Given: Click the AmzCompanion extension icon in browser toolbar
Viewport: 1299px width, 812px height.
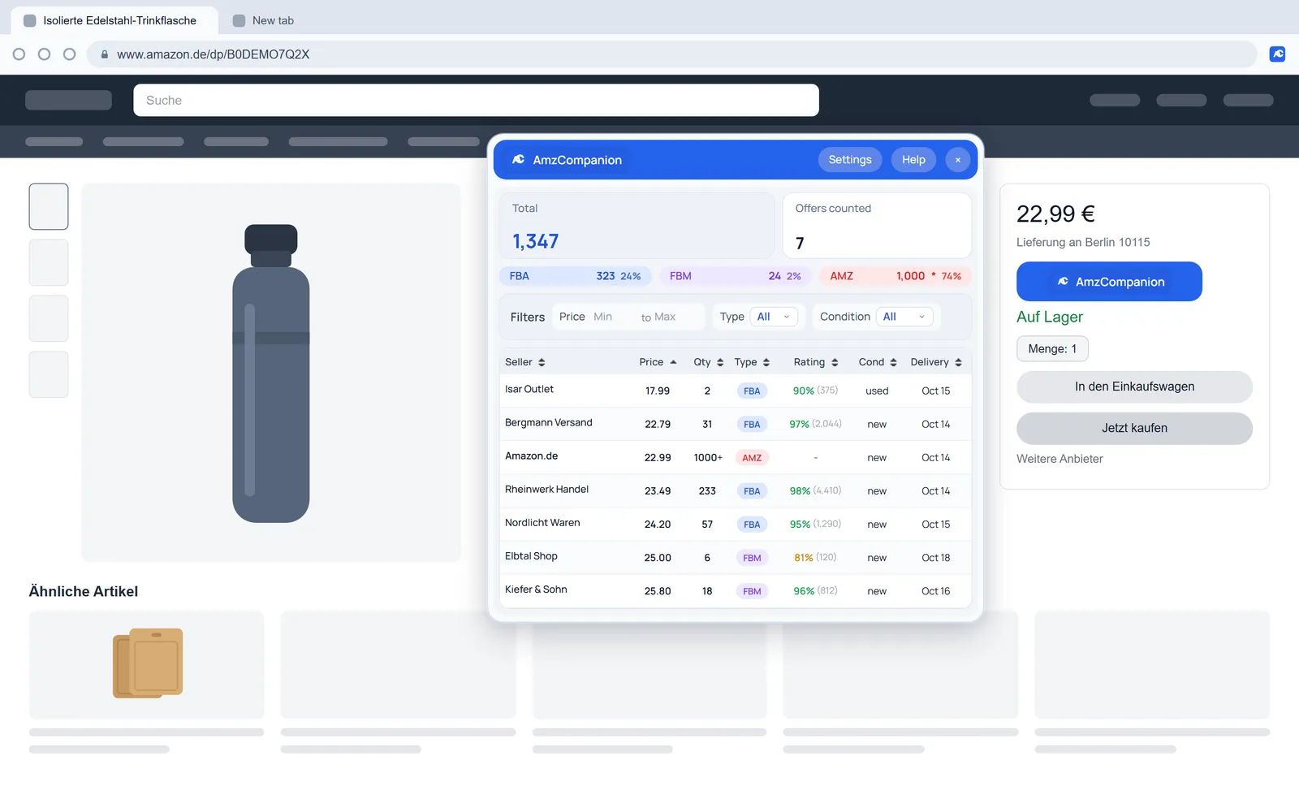Looking at the screenshot, I should tap(1277, 54).
